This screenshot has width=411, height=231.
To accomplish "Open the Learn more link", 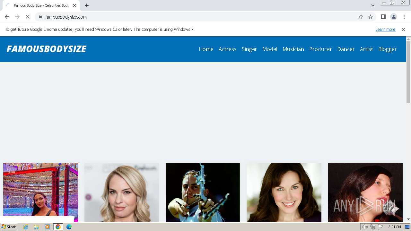I will pos(385,30).
